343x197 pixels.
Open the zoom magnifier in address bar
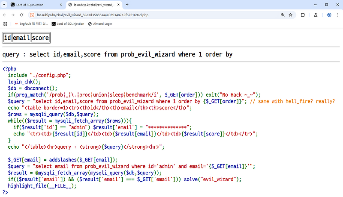(283, 15)
